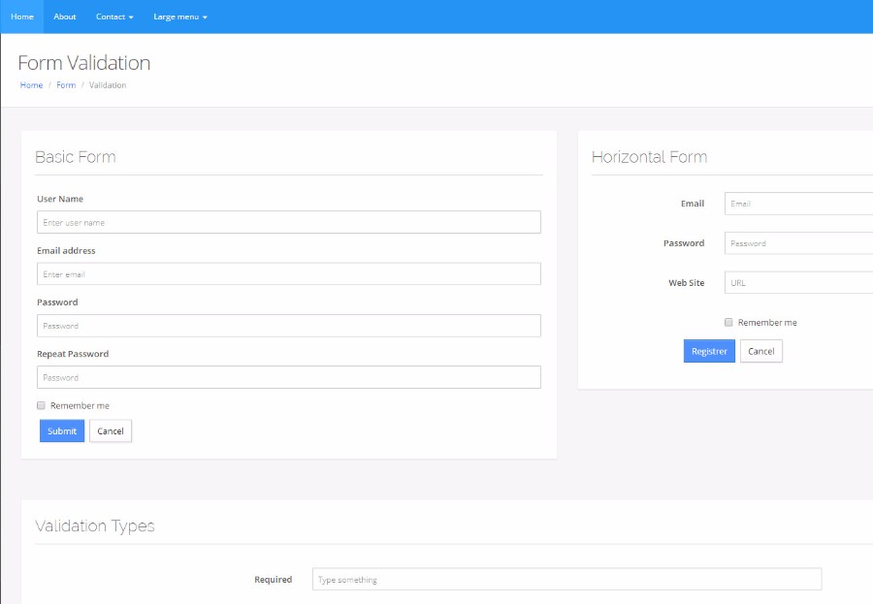Toggle Remember me in Horizontal Form
873x604 pixels.
coord(728,322)
